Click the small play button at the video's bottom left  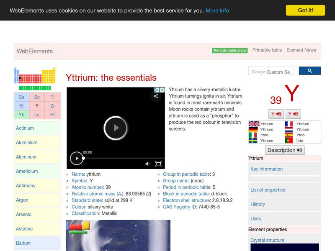pos(77,159)
